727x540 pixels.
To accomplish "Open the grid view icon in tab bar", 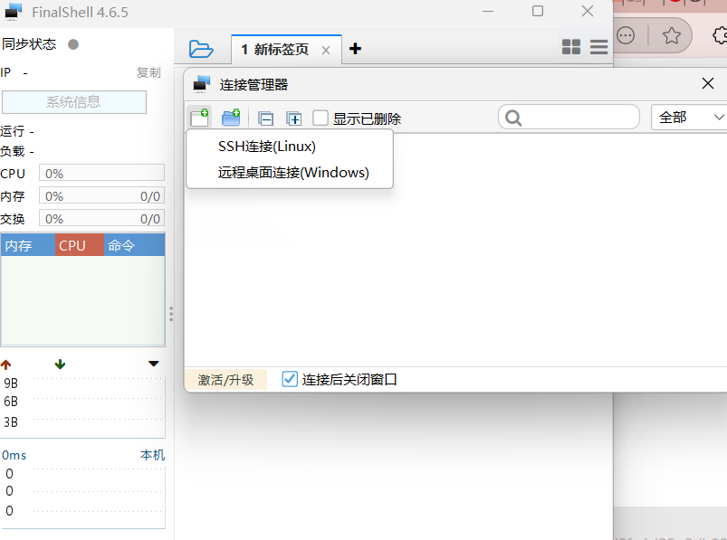I will 571,47.
